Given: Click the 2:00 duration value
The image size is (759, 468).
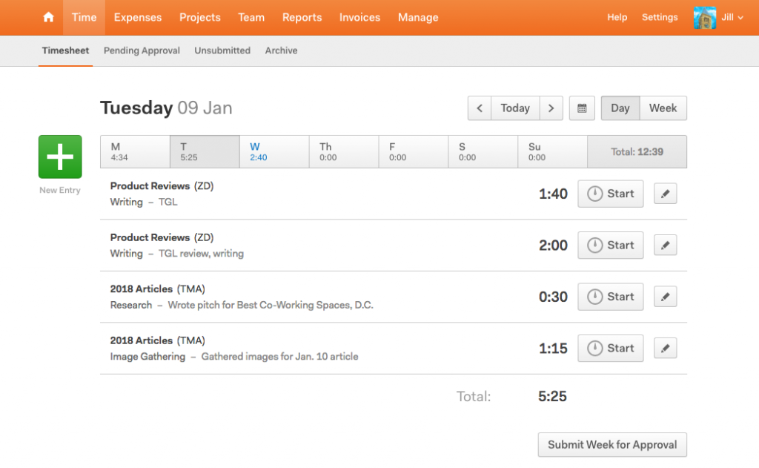Looking at the screenshot, I should click(553, 245).
